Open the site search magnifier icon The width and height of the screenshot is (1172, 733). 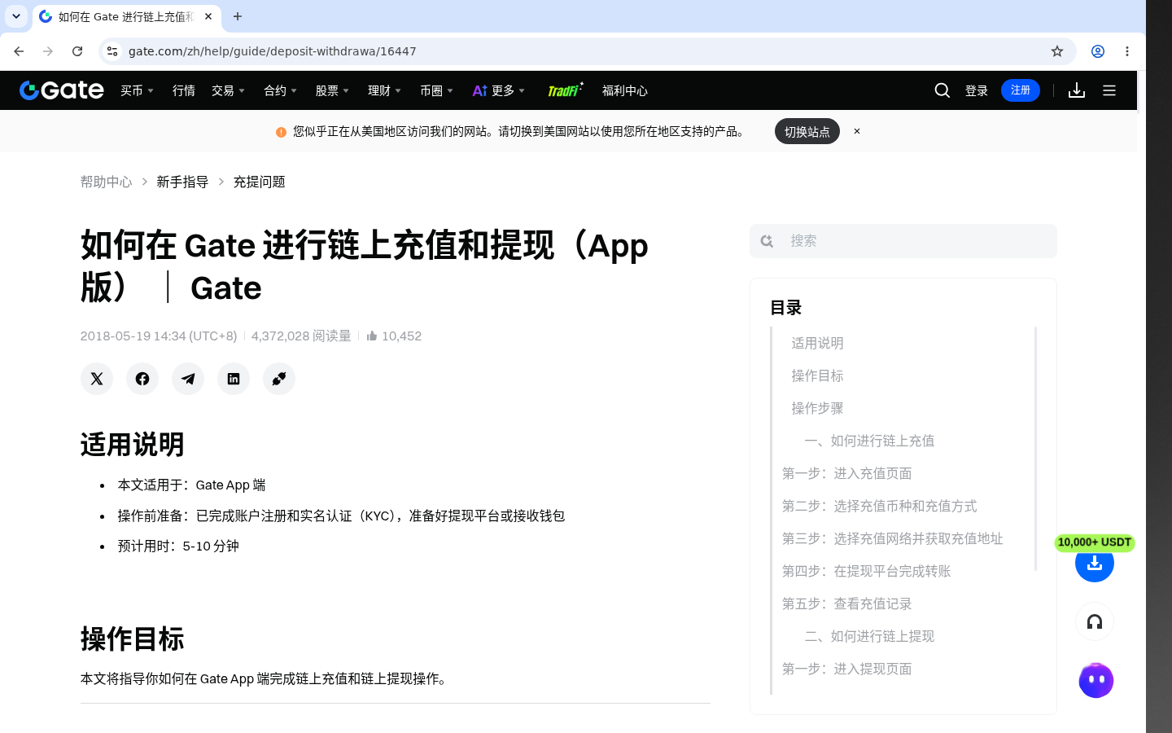(942, 90)
